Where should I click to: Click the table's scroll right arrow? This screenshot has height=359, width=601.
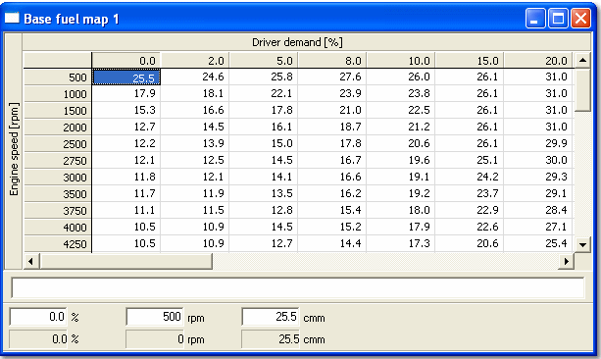pyautogui.click(x=566, y=261)
